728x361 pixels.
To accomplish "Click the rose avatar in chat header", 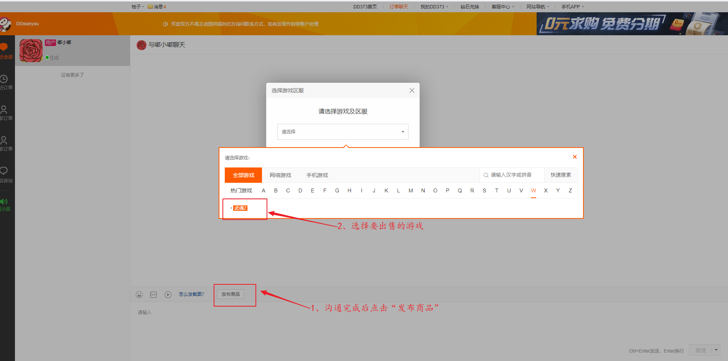I will pos(142,45).
